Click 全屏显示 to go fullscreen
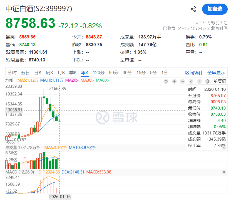The width and height of the screenshot is (231, 202). pos(216,73)
